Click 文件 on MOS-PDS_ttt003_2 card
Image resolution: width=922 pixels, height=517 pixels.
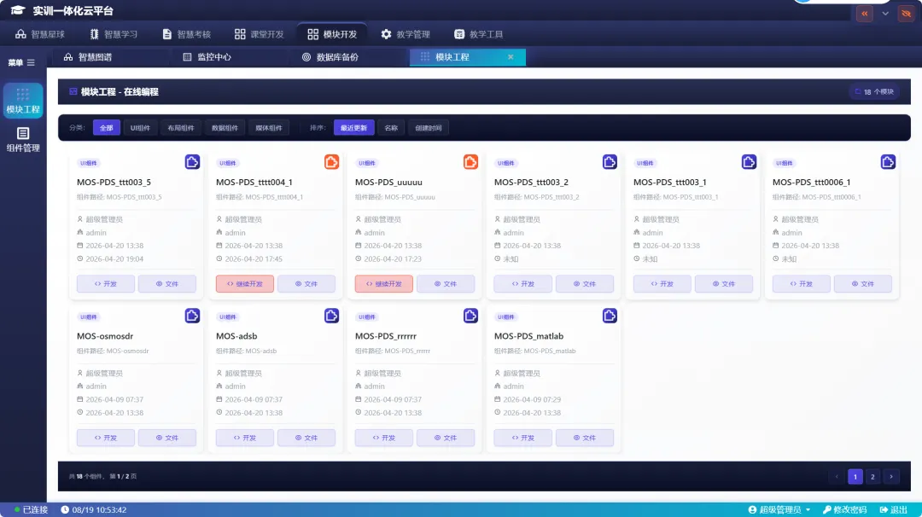coord(585,284)
